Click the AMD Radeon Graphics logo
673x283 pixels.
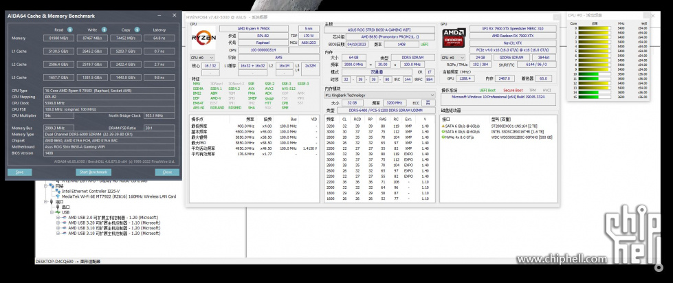click(x=454, y=38)
